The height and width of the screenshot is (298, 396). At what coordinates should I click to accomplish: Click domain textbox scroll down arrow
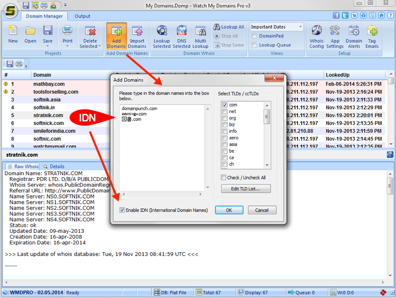tap(207, 188)
